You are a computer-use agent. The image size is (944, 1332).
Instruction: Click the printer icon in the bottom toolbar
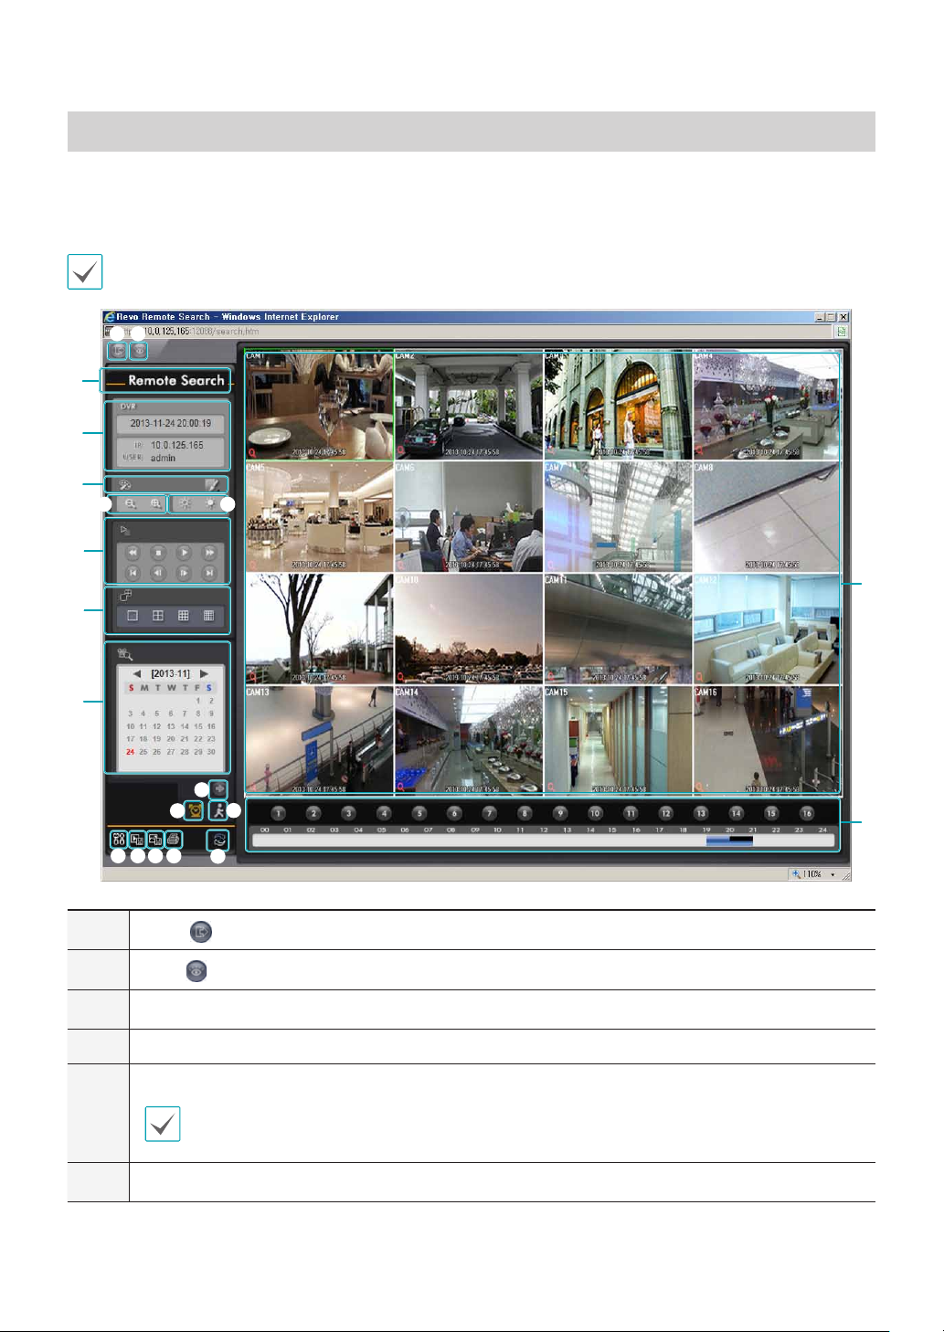pyautogui.click(x=173, y=838)
